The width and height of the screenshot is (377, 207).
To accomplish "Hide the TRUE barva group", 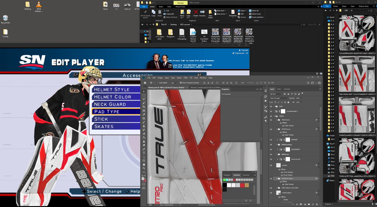I will 271,120.
